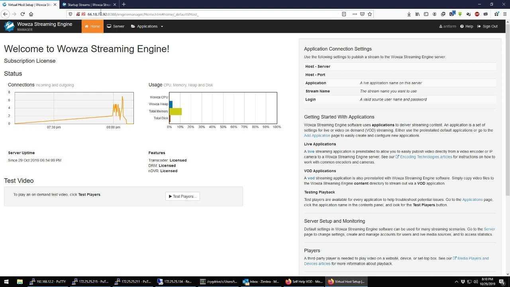Click the site security shield icon
The width and height of the screenshot is (510, 287).
tap(71, 14)
